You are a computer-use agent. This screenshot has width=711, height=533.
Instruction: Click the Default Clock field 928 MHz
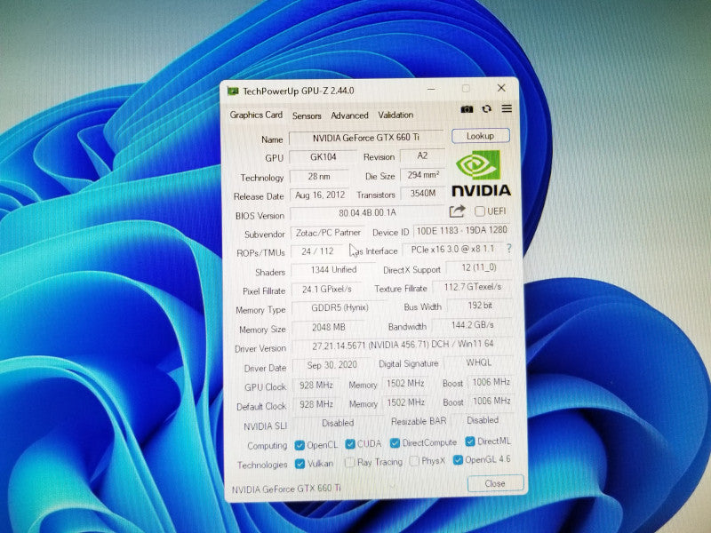click(316, 404)
